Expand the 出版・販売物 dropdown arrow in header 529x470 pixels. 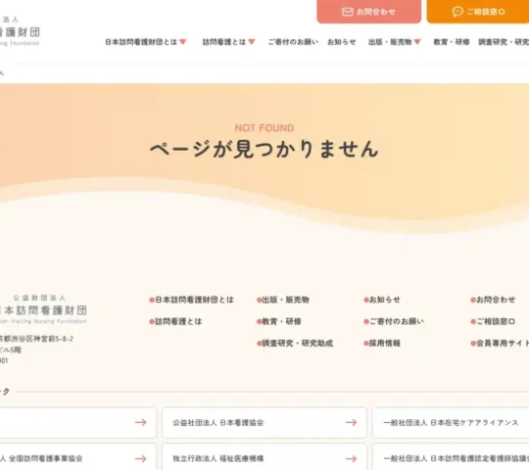pos(417,42)
